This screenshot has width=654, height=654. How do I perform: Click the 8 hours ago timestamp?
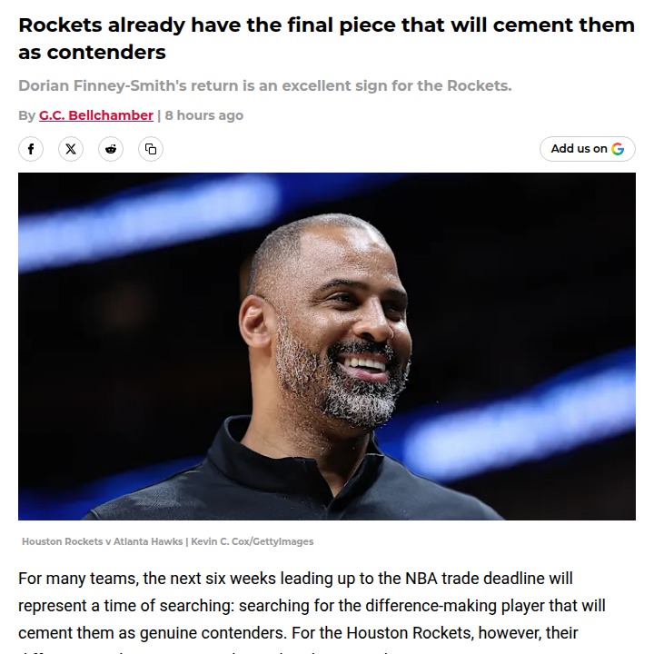click(204, 115)
